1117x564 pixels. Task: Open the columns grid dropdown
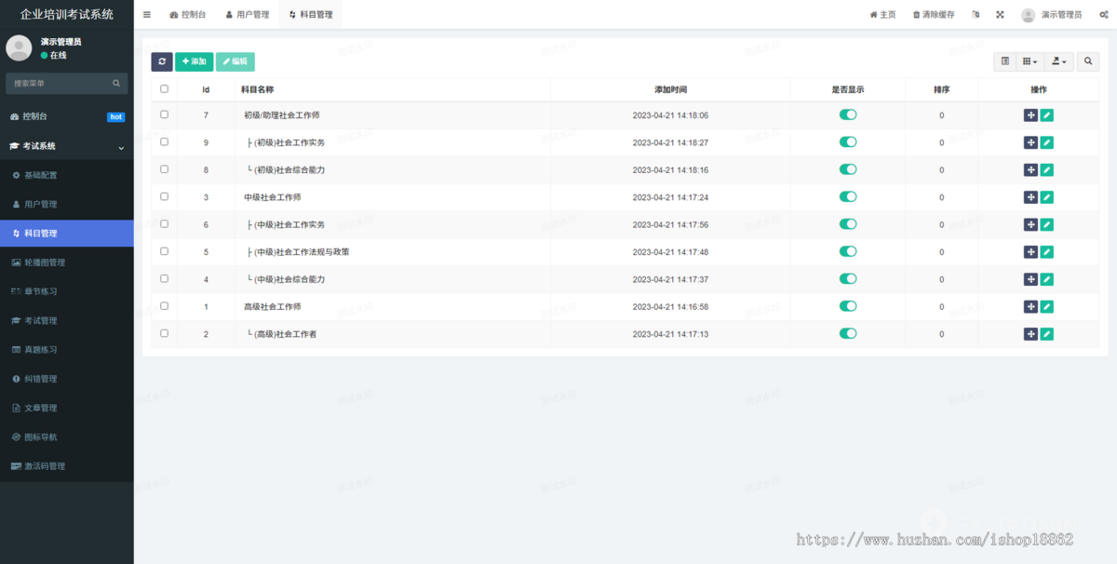coord(1030,61)
